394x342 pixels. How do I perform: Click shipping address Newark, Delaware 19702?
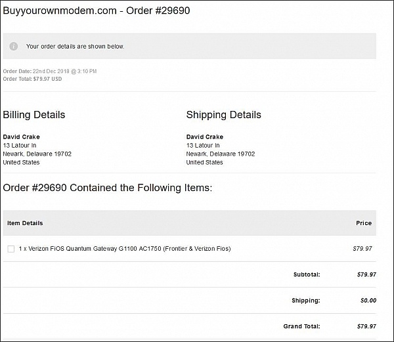click(x=221, y=154)
